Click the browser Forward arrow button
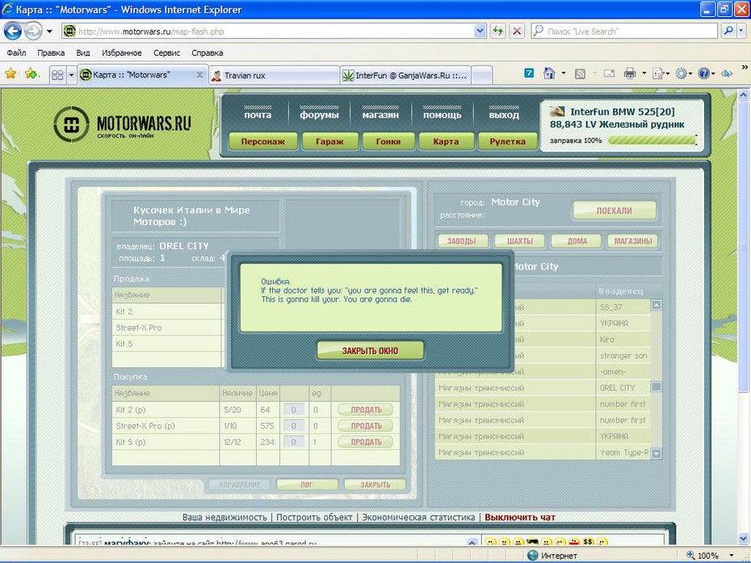 [x=33, y=31]
